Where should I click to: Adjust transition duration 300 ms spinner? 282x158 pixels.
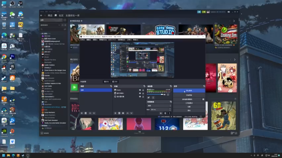click(161, 110)
